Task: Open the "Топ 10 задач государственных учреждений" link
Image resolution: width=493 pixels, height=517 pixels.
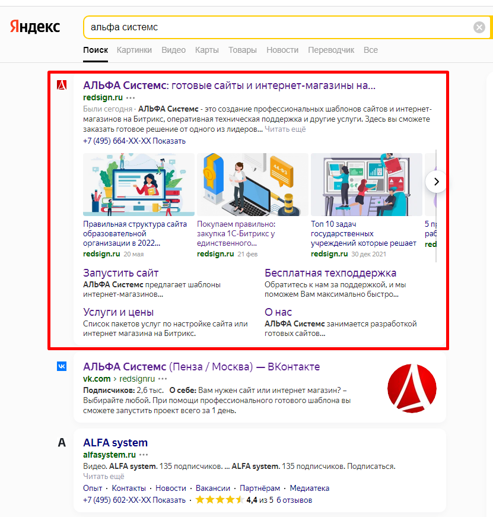Action: point(364,233)
